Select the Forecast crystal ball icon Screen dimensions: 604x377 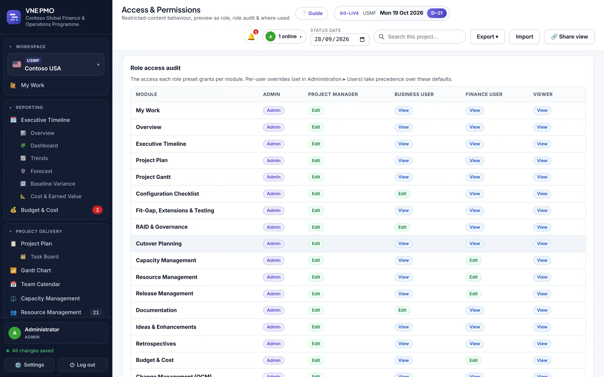(x=23, y=171)
